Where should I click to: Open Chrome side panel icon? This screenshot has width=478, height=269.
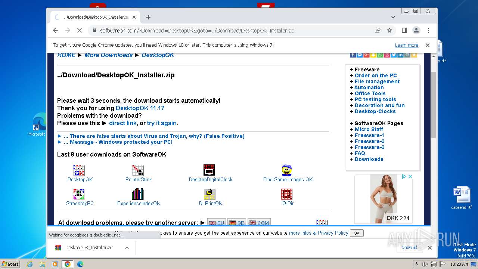404,30
